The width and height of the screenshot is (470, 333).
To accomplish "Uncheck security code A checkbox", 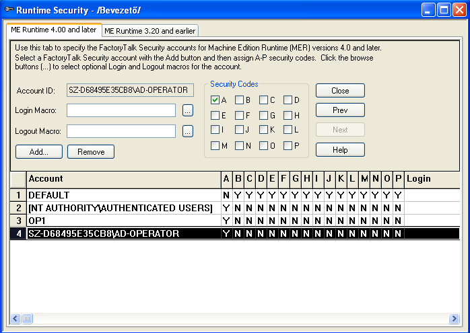I will coord(215,100).
